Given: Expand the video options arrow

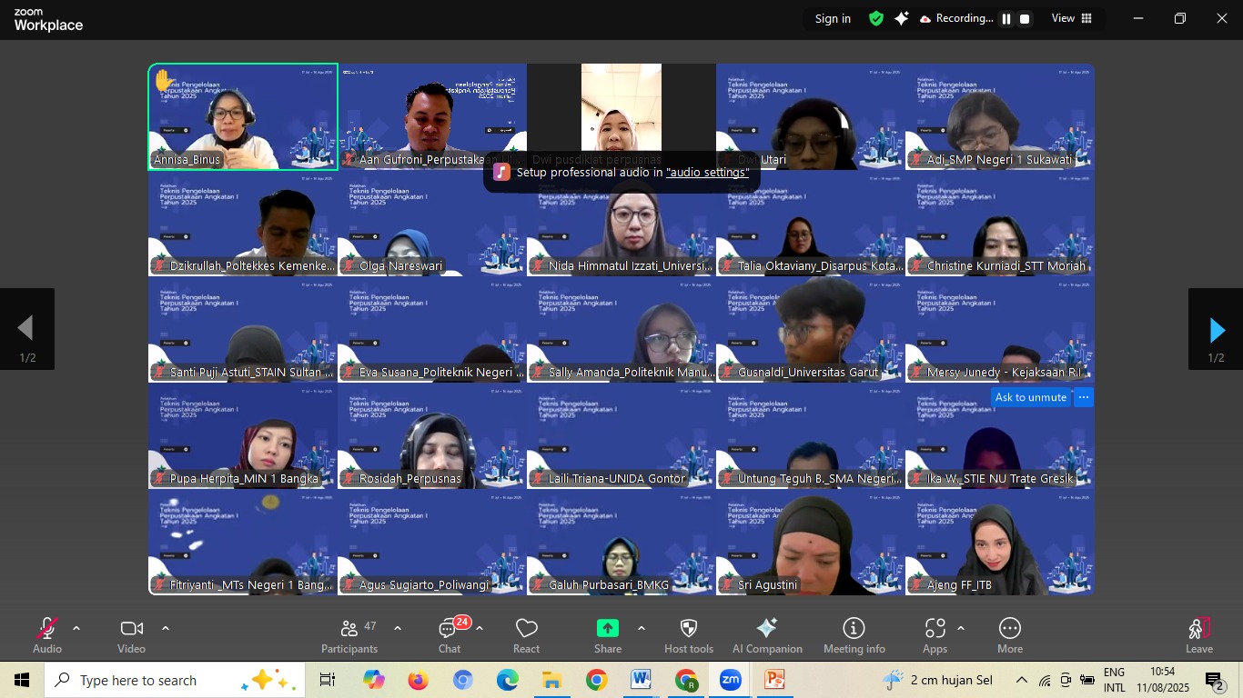Looking at the screenshot, I should 165,628.
